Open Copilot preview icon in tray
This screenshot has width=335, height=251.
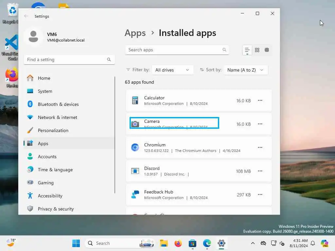pyautogui.click(x=325, y=243)
